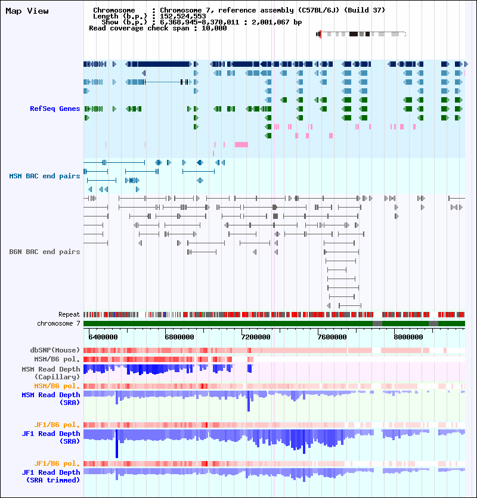
Task: Click JF1/B6 pol. label above SRA trimmed track
Action: [x=57, y=463]
